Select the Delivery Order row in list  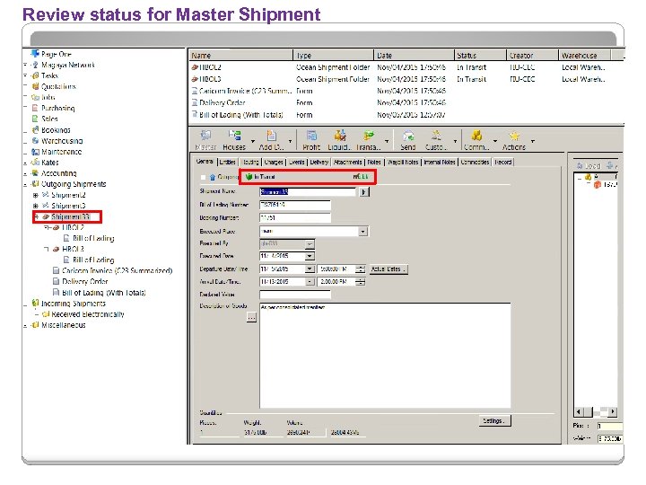406,102
